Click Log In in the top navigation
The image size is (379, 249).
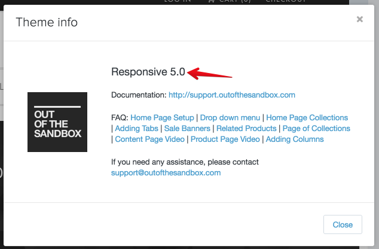click(178, 1)
